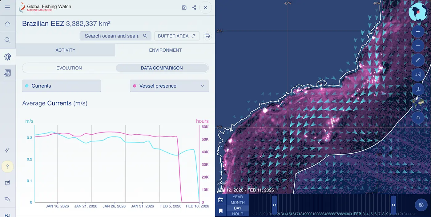Open the Environment tab

(x=165, y=50)
